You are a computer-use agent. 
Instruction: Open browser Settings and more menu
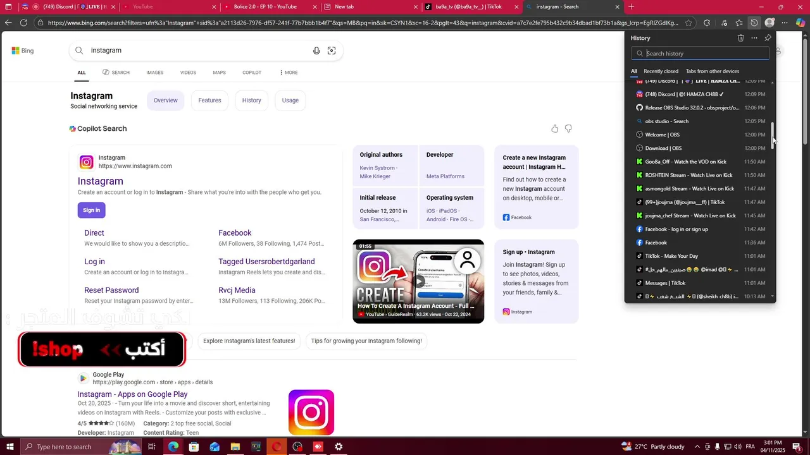[785, 23]
